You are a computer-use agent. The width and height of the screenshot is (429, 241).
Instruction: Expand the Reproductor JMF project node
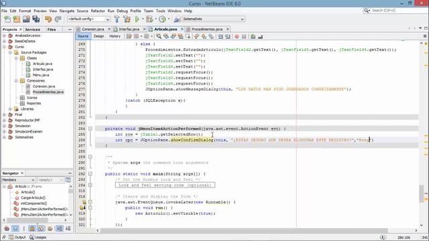click(5, 120)
